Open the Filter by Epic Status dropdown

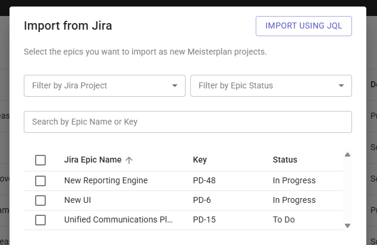pyautogui.click(x=271, y=85)
